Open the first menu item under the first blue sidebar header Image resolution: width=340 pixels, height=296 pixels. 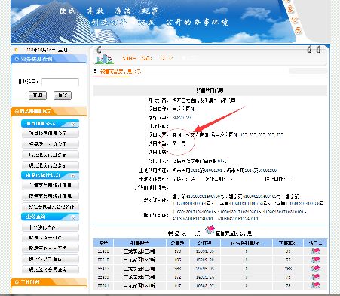pyautogui.click(x=51, y=134)
